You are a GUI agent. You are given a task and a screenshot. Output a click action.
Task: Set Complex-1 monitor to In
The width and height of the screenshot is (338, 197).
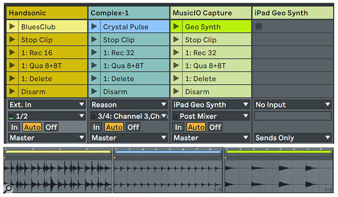coord(96,127)
